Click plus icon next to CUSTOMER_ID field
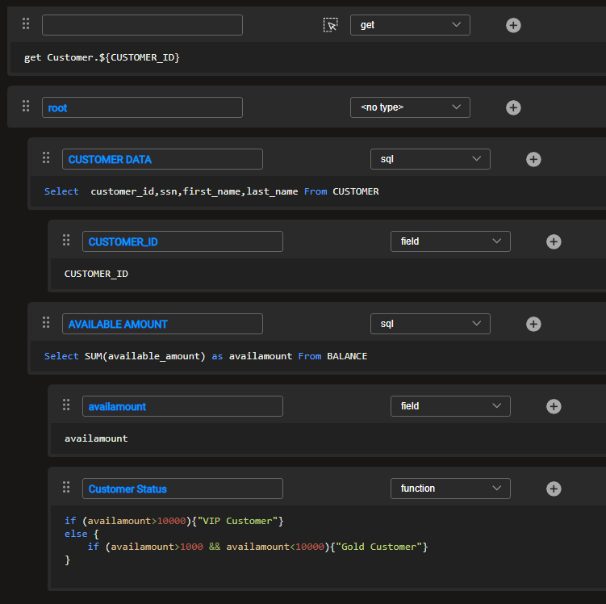Image resolution: width=606 pixels, height=604 pixels. coord(554,241)
